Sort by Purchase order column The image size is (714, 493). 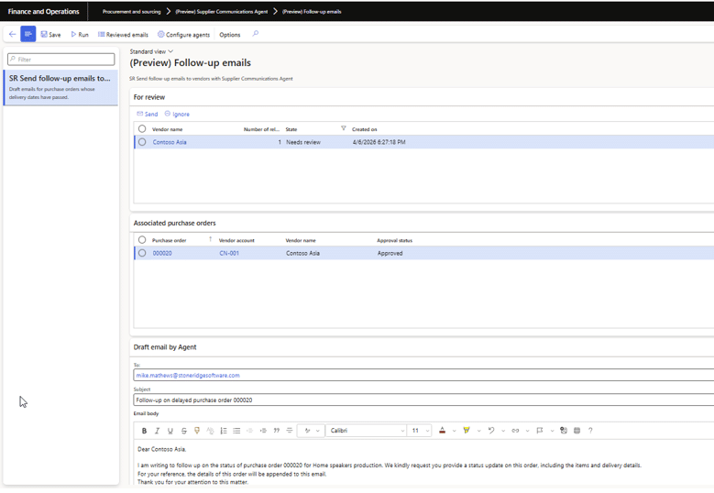(169, 240)
